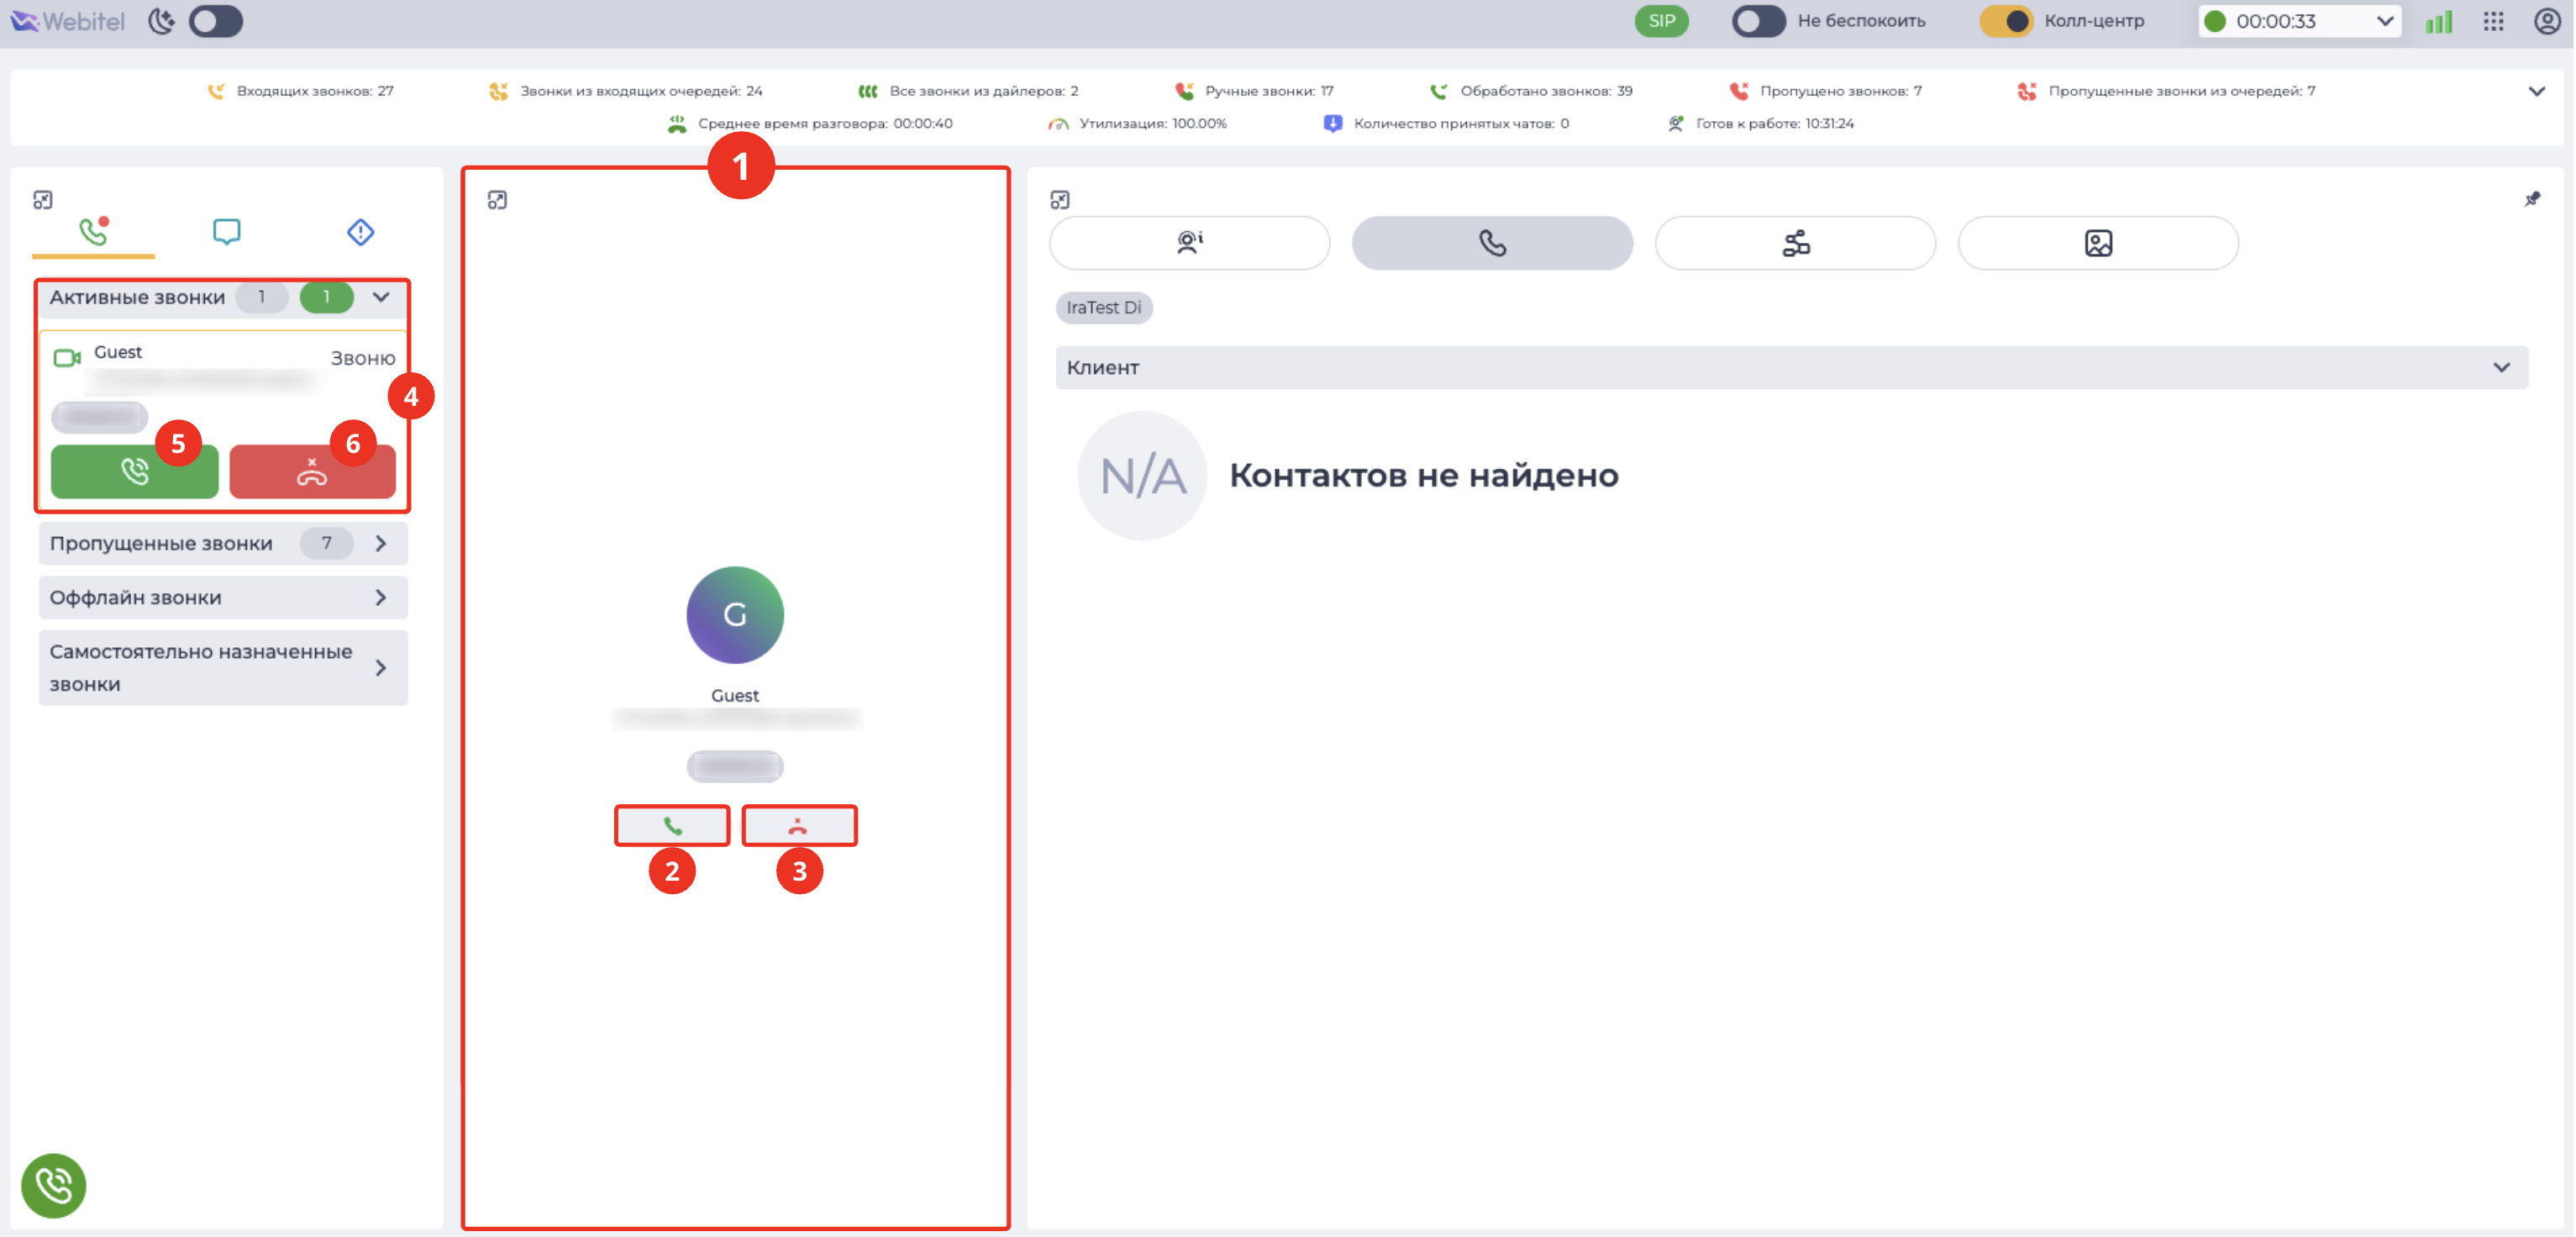Collapse the left queue panel with the expand icon

point(43,200)
